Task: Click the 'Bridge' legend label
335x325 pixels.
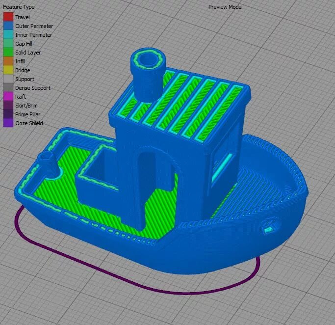Action: point(23,70)
